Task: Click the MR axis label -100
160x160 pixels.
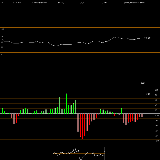Action: coord(157,141)
